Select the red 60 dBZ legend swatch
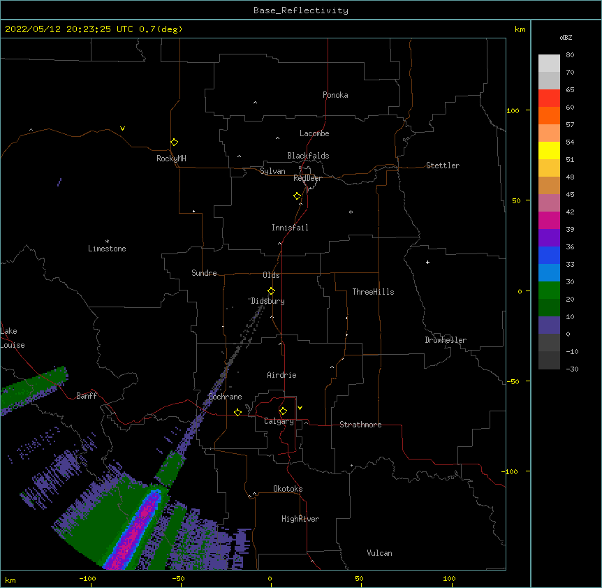The width and height of the screenshot is (602, 588). 549,115
